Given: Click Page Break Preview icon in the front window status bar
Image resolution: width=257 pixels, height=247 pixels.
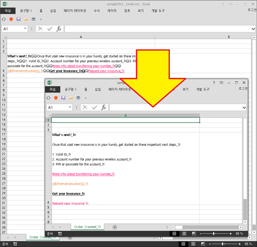Looking at the screenshot, I should pos(194,233).
